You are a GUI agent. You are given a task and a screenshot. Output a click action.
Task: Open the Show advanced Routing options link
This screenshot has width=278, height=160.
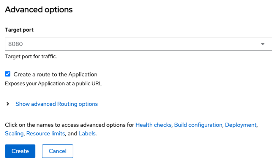[x=56, y=104]
